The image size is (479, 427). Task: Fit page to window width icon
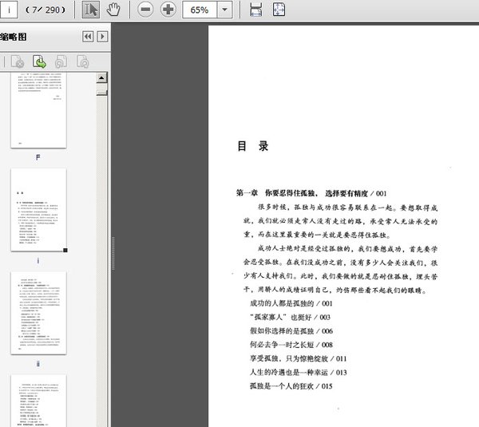(256, 10)
